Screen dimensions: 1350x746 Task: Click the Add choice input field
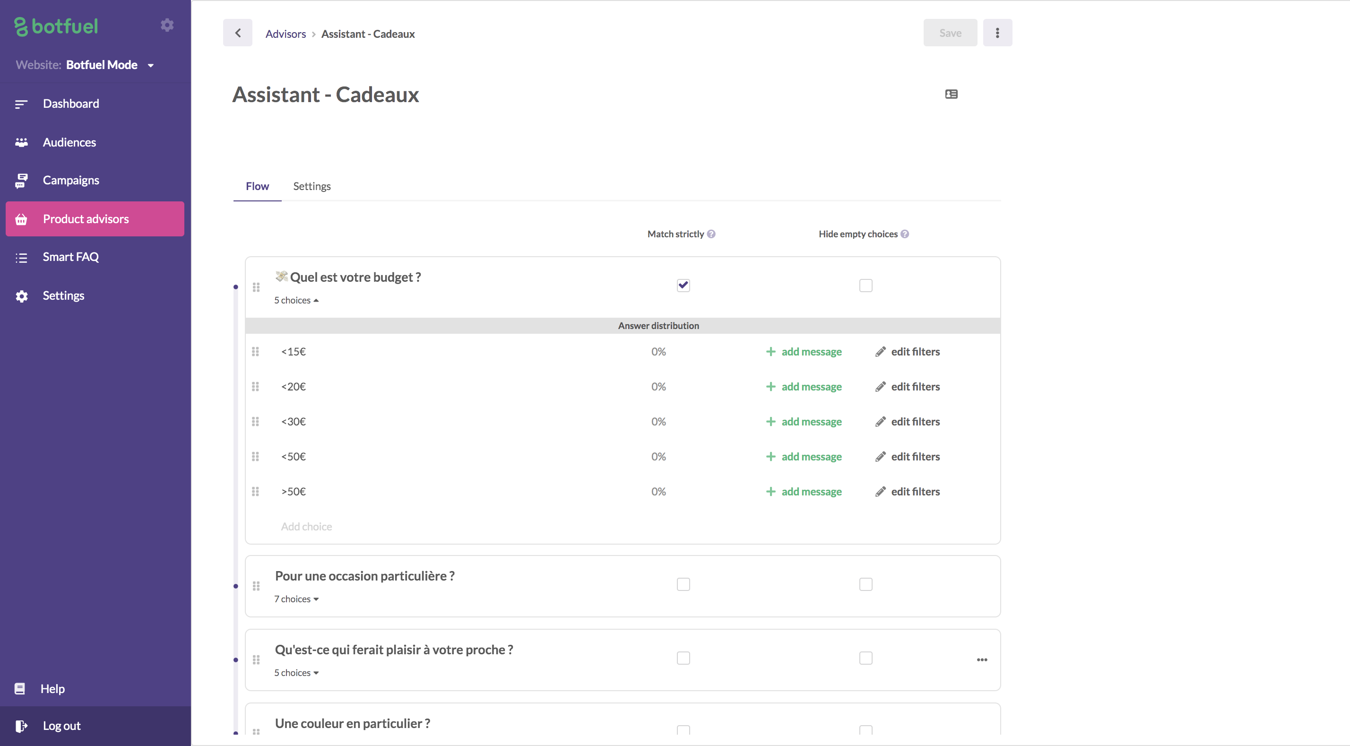coord(307,527)
